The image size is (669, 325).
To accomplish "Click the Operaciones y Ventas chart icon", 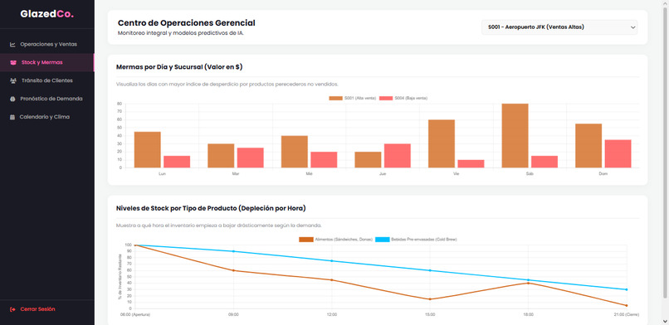I will (12, 44).
